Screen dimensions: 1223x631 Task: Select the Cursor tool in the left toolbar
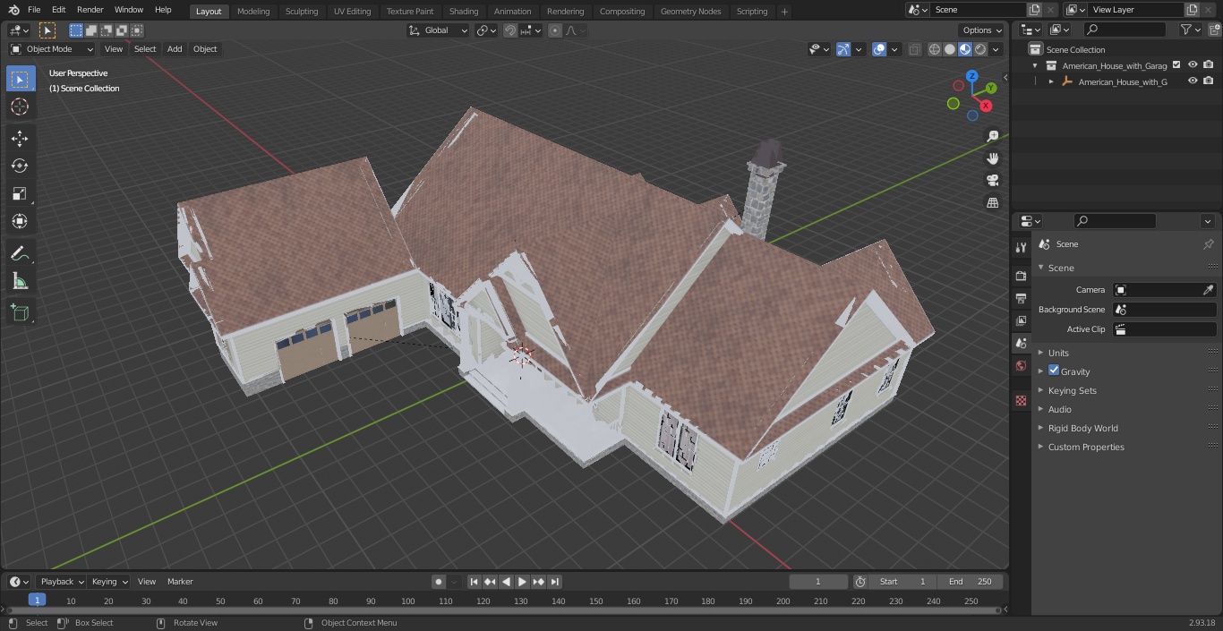pos(20,107)
